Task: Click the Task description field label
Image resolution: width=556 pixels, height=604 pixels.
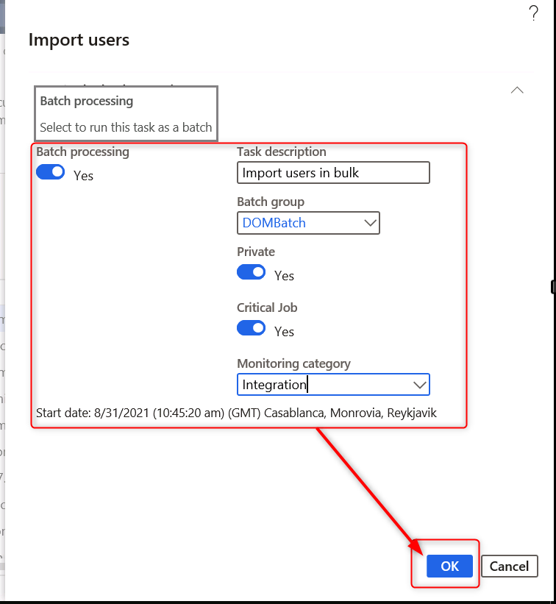Action: 281,152
